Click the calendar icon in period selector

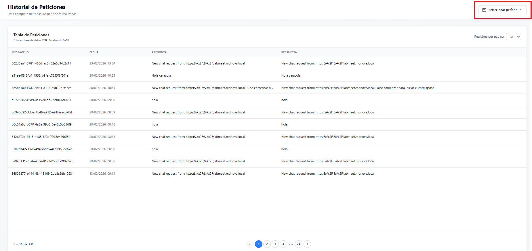pyautogui.click(x=484, y=10)
